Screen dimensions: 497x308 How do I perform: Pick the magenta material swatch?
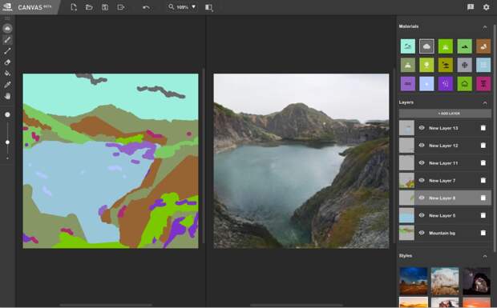[x=483, y=84]
